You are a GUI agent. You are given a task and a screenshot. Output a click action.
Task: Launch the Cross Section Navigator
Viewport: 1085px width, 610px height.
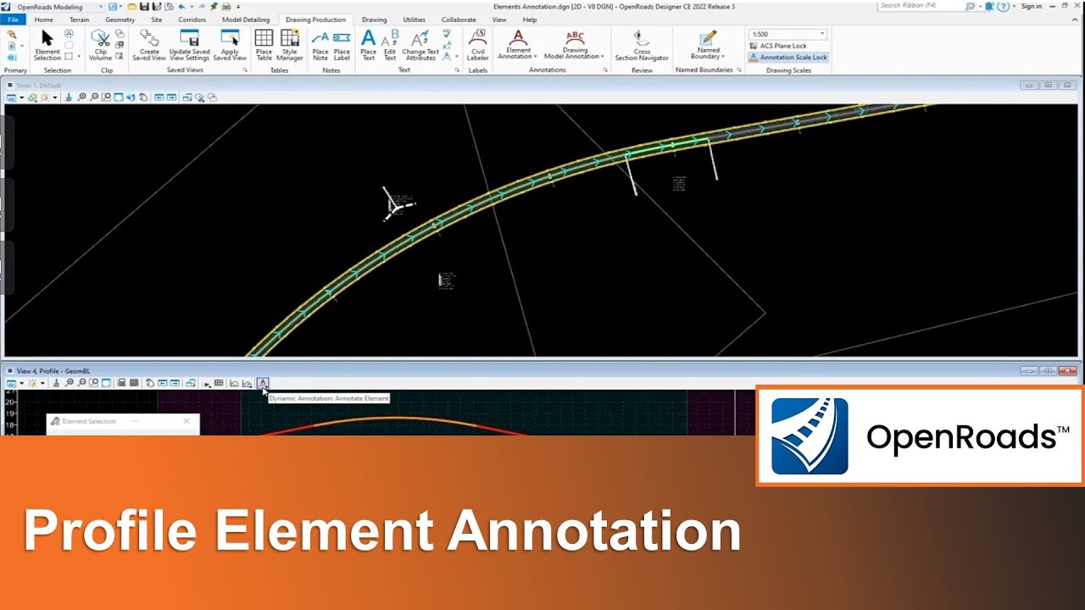click(x=642, y=45)
